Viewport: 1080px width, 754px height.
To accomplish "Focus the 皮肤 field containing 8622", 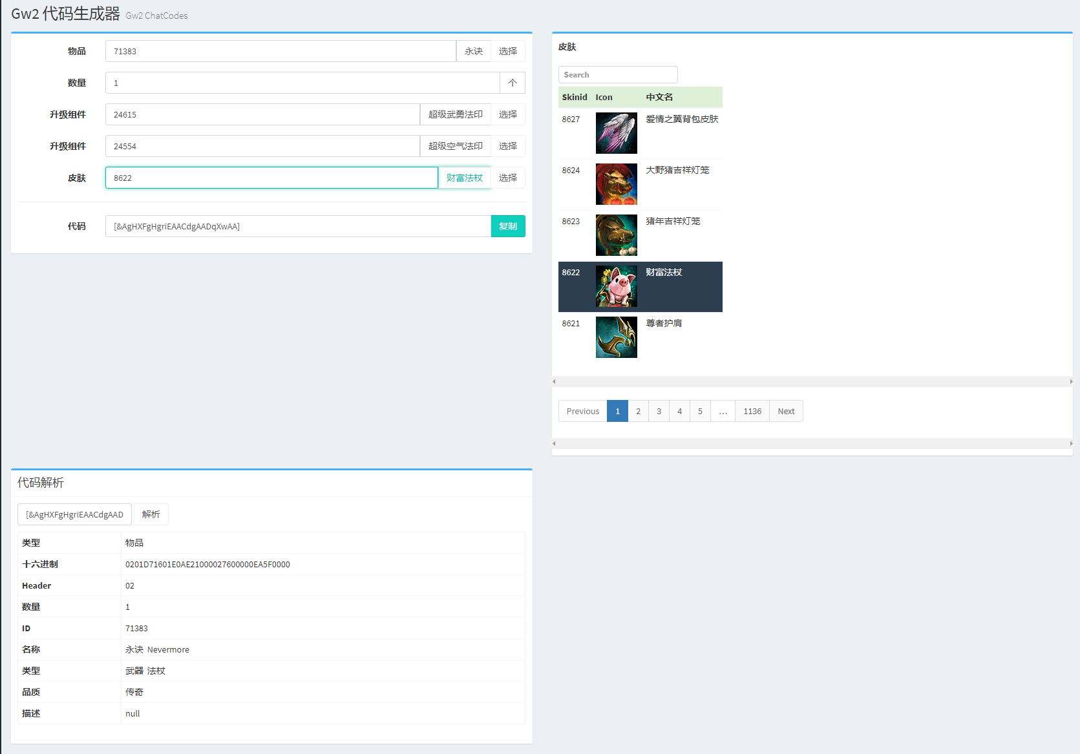I will pyautogui.click(x=271, y=178).
